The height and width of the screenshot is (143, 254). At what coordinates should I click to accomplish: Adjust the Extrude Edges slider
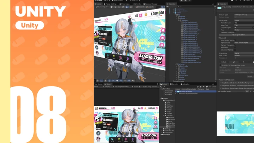coord(244,28)
